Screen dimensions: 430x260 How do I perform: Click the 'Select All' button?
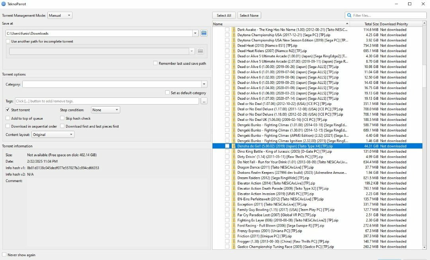point(224,16)
